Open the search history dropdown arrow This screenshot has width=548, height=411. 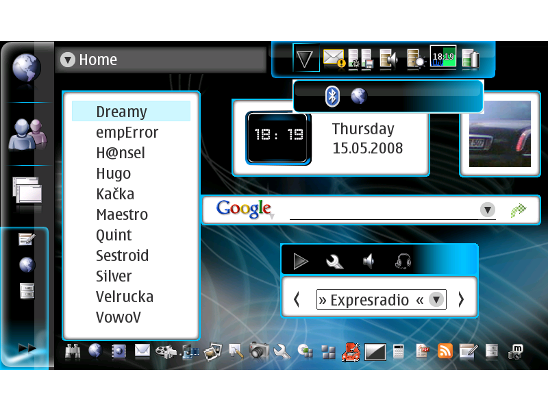tap(488, 210)
